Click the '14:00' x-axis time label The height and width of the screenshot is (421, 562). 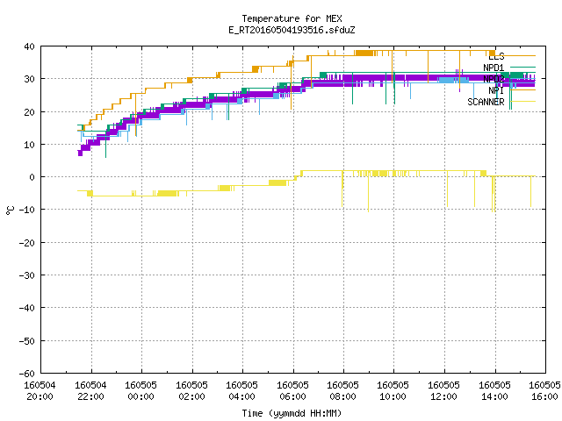[x=495, y=396]
